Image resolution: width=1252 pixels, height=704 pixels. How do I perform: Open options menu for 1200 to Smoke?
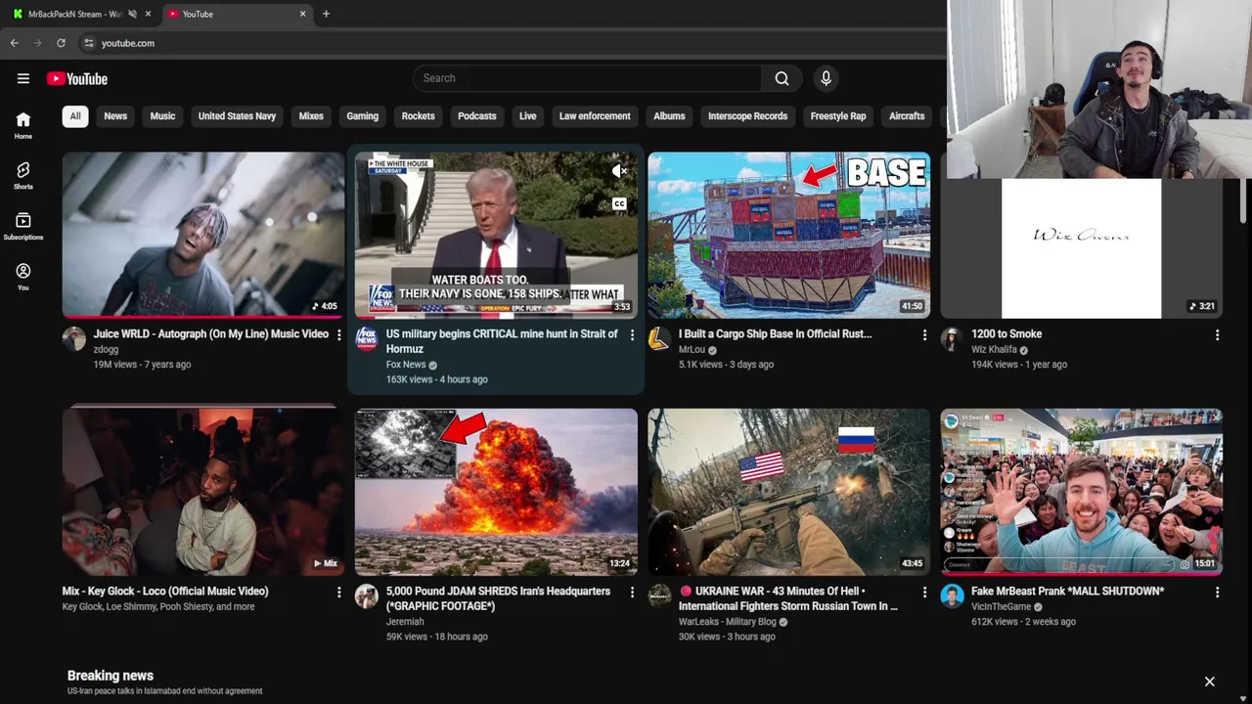tap(1217, 334)
